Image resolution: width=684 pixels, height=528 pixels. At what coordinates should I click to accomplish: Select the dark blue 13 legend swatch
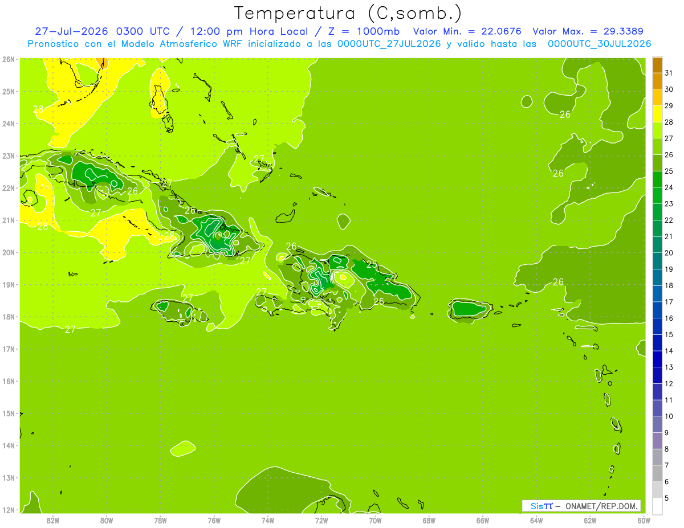657,359
